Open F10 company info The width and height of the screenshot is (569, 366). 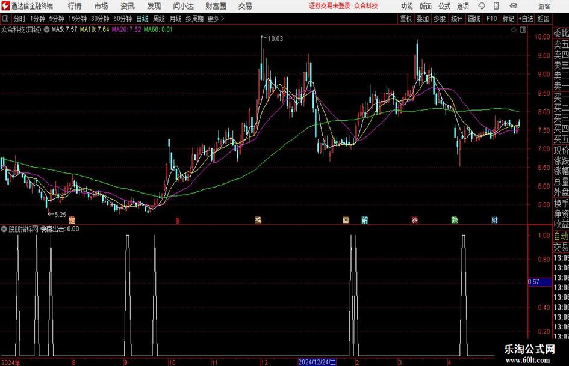(x=491, y=19)
